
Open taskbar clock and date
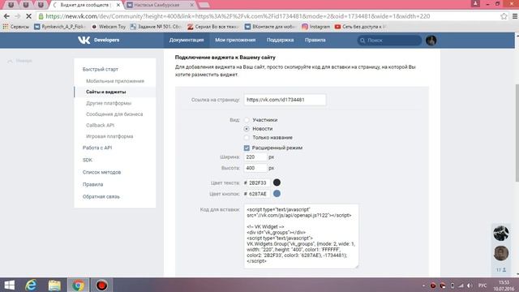coord(504,286)
